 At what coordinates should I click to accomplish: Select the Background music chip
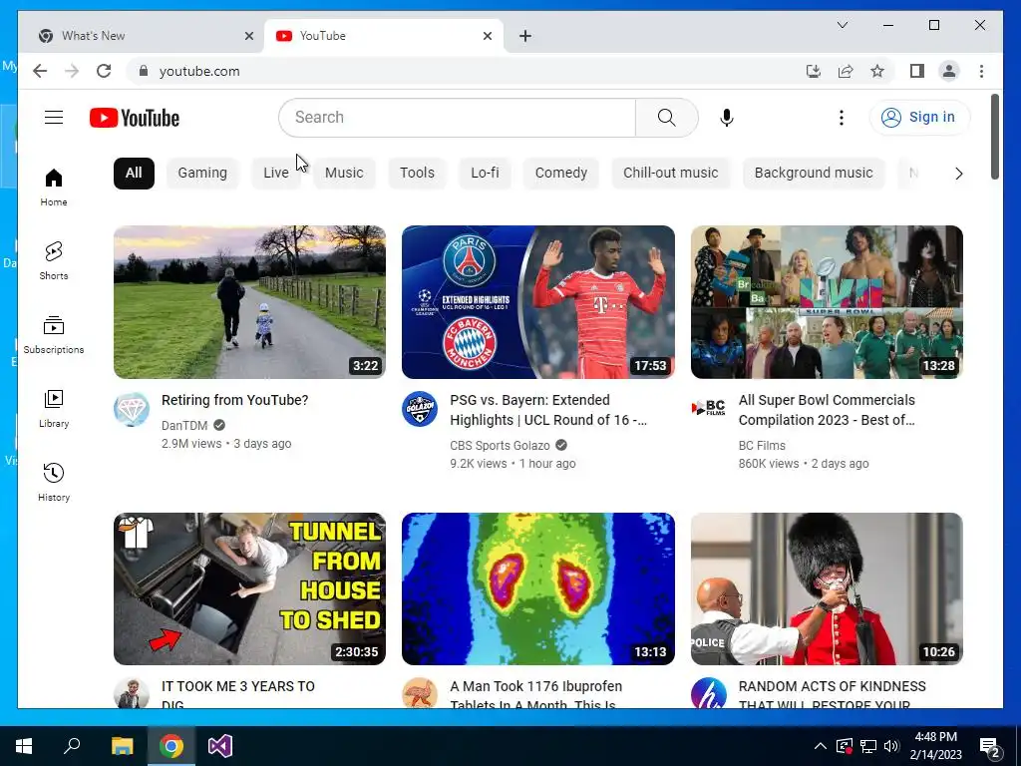tap(814, 174)
